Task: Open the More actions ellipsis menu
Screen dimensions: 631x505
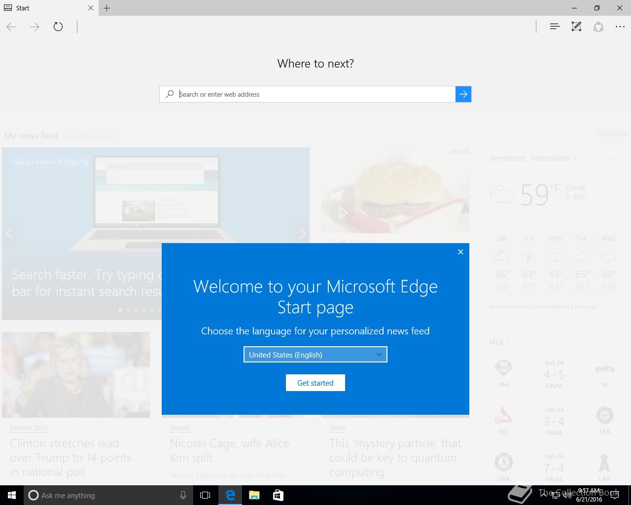Action: pos(620,27)
